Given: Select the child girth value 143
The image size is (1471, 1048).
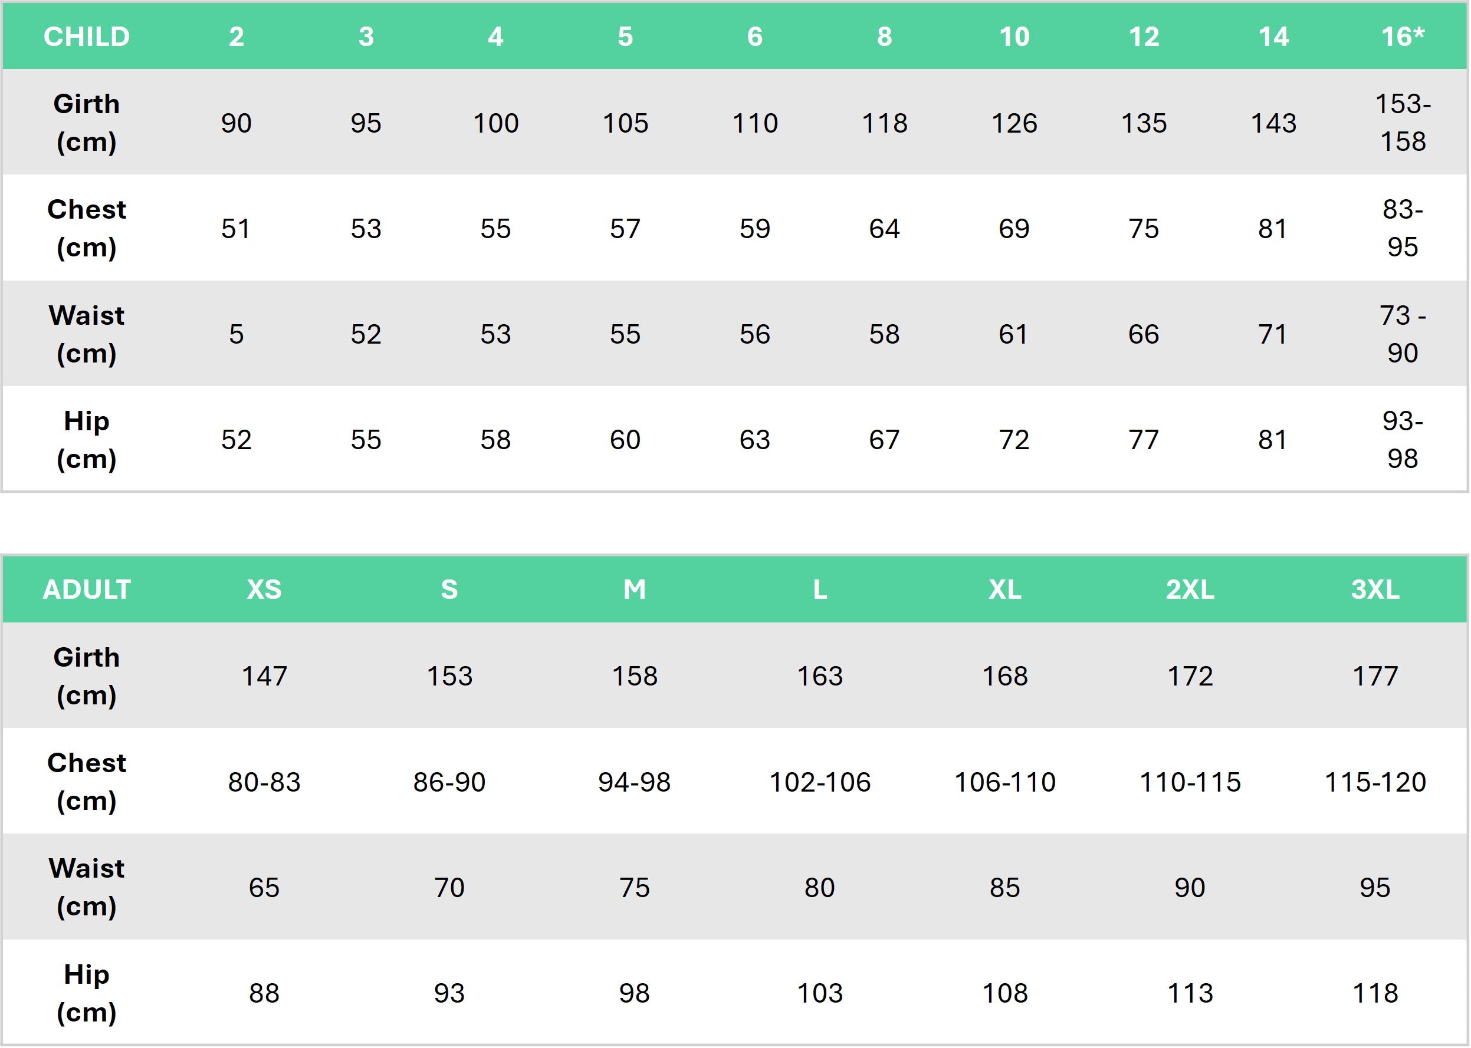Looking at the screenshot, I should 1273,123.
